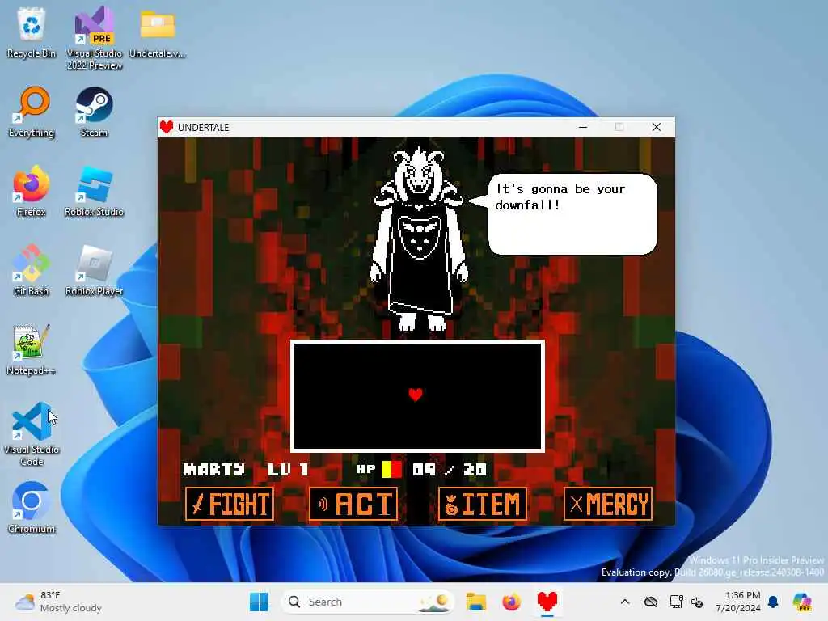Select the Git Bash desktop icon
Screen dimensions: 828x621
[32, 270]
